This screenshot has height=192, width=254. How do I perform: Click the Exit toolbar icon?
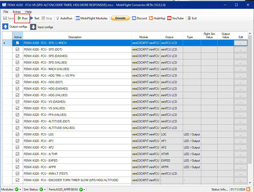[x=189, y=18]
